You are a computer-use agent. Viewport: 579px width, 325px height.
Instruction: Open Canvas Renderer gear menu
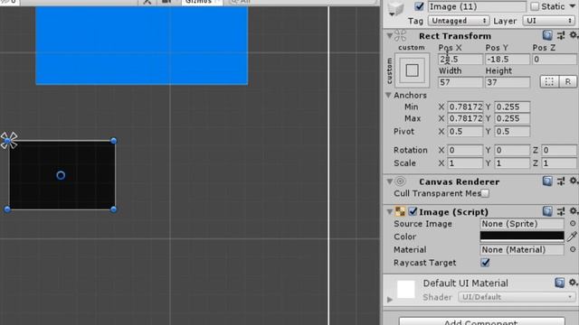pos(573,181)
